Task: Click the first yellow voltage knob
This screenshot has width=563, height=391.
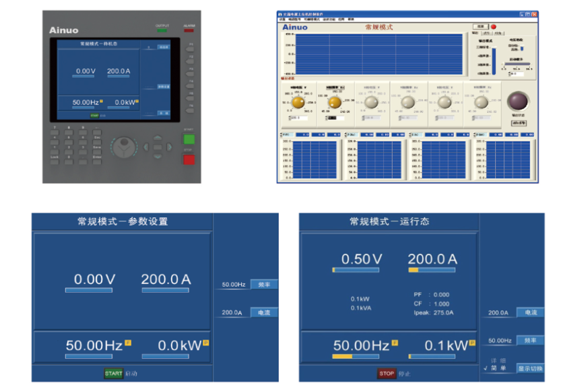Action: pyautogui.click(x=298, y=102)
